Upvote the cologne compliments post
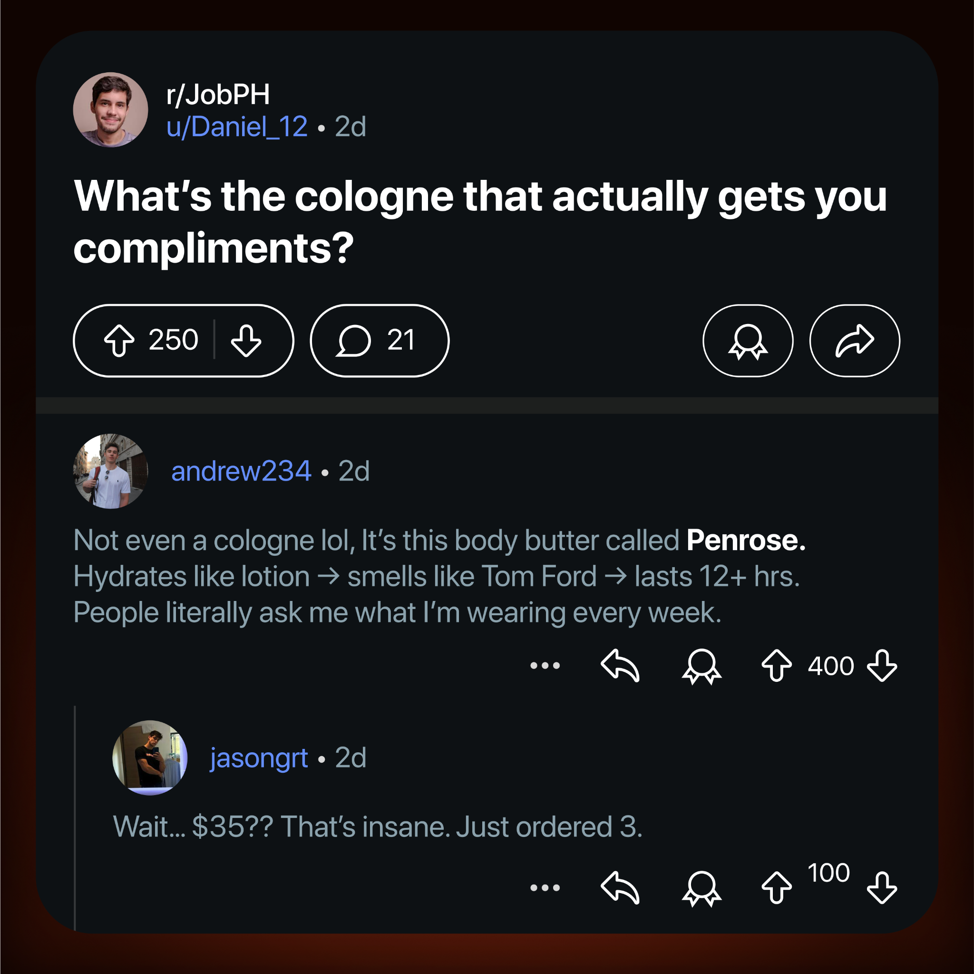Screen dimensions: 974x974 pyautogui.click(x=119, y=341)
